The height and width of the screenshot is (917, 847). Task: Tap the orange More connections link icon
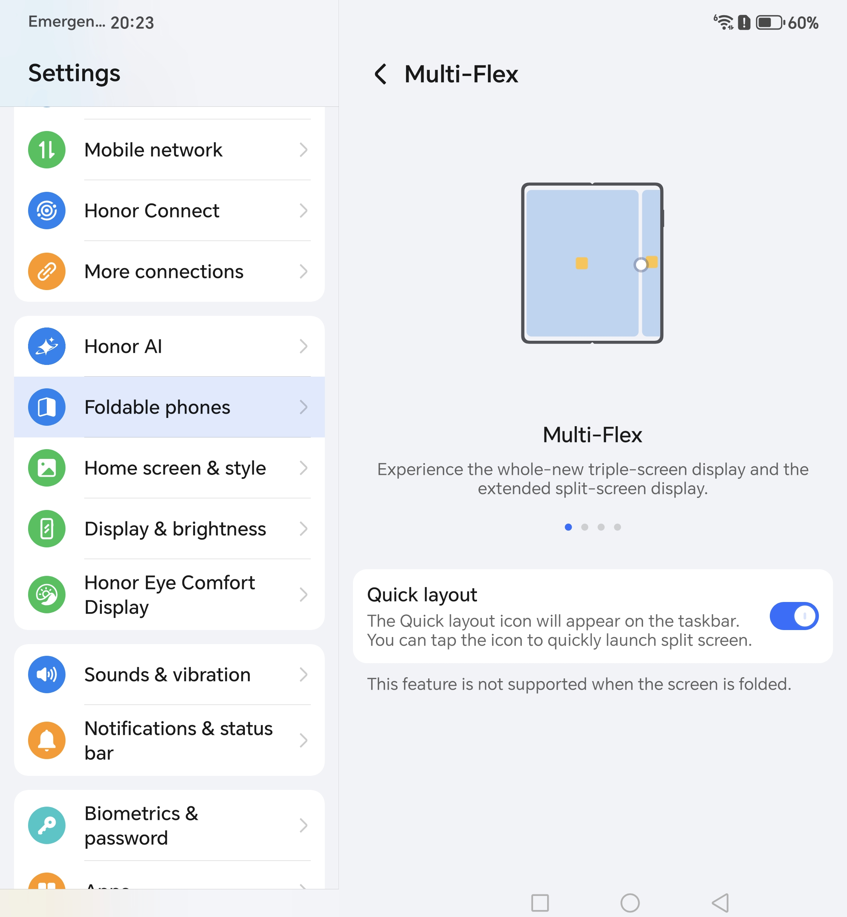coord(47,271)
